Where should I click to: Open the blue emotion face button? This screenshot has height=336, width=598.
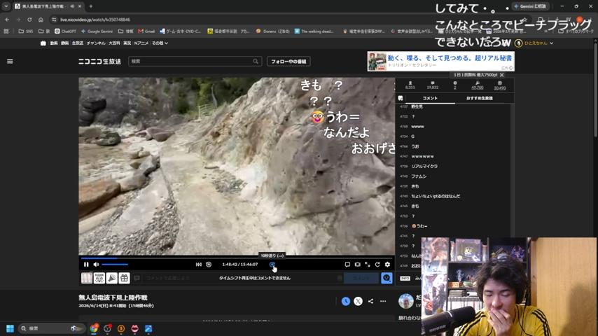click(387, 278)
